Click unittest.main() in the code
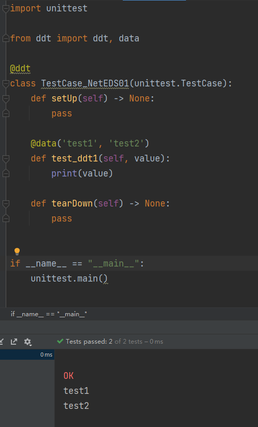This screenshot has width=258, height=427. (x=69, y=278)
